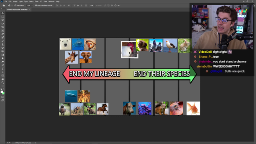Viewport: 256px width, 144px height.
Task: Open the Select menu
Action: click(31, 2)
